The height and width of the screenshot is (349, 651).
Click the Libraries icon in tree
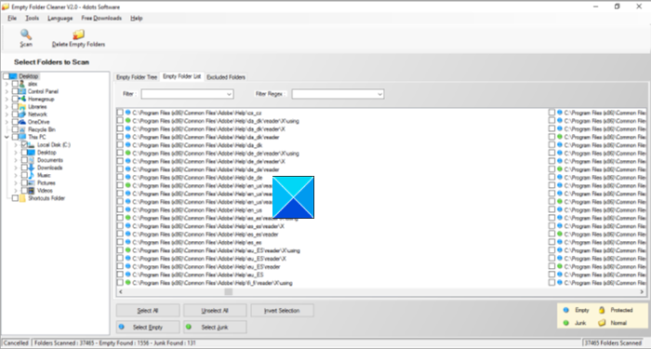(x=22, y=107)
